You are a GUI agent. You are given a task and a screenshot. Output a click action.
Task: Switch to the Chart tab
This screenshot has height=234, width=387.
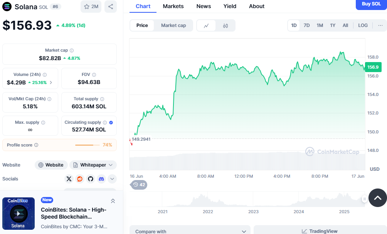point(143,7)
